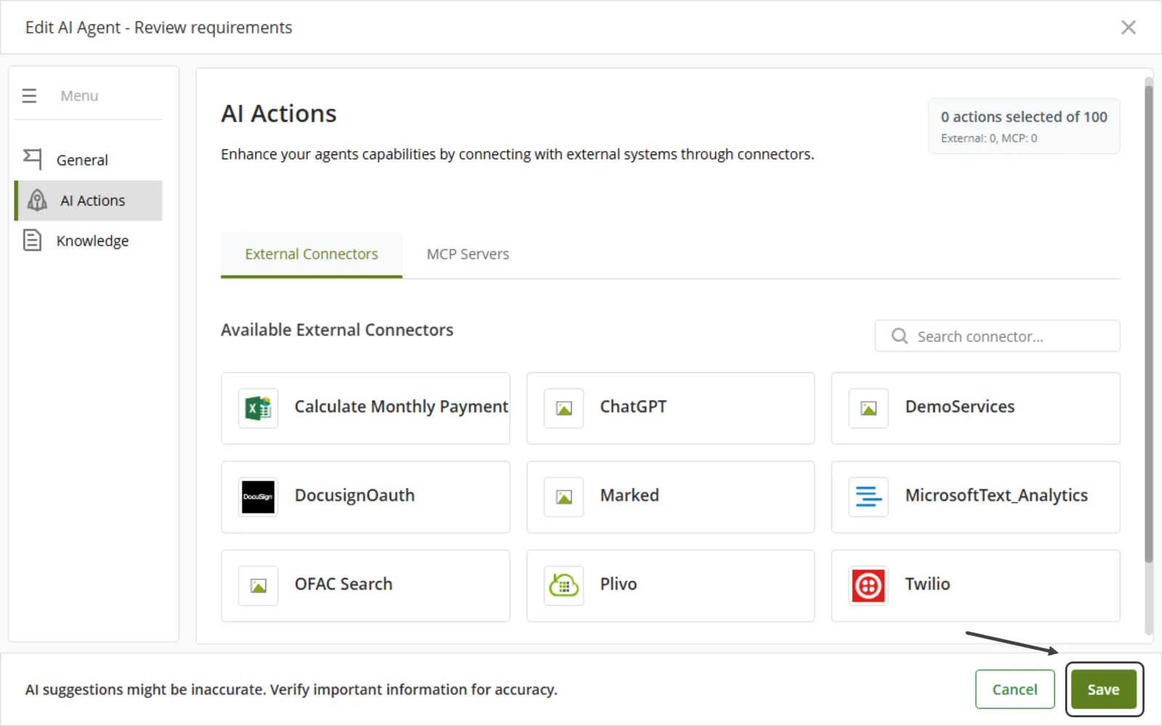Click the DocuSign logo icon
Image resolution: width=1162 pixels, height=726 pixels.
coord(259,497)
